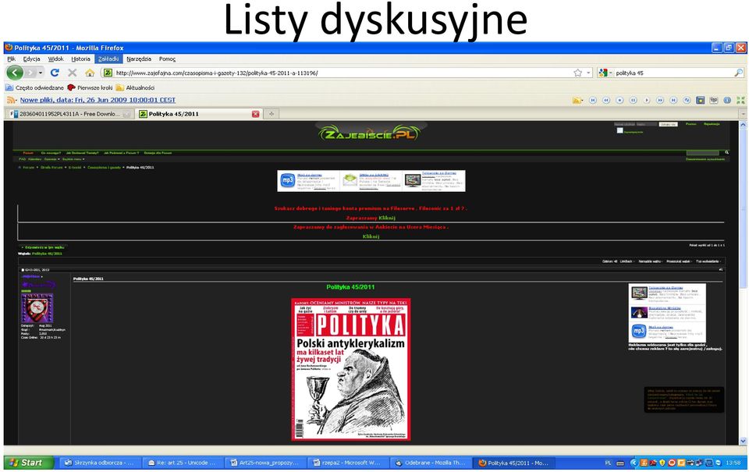Click the PL language indicator in tray
This screenshot has height=472, width=749.
click(608, 463)
